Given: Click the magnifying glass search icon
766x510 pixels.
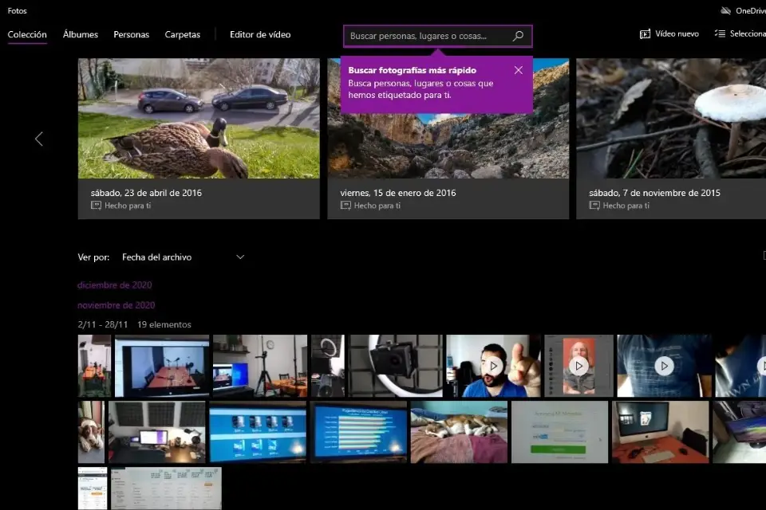Looking at the screenshot, I should 518,36.
